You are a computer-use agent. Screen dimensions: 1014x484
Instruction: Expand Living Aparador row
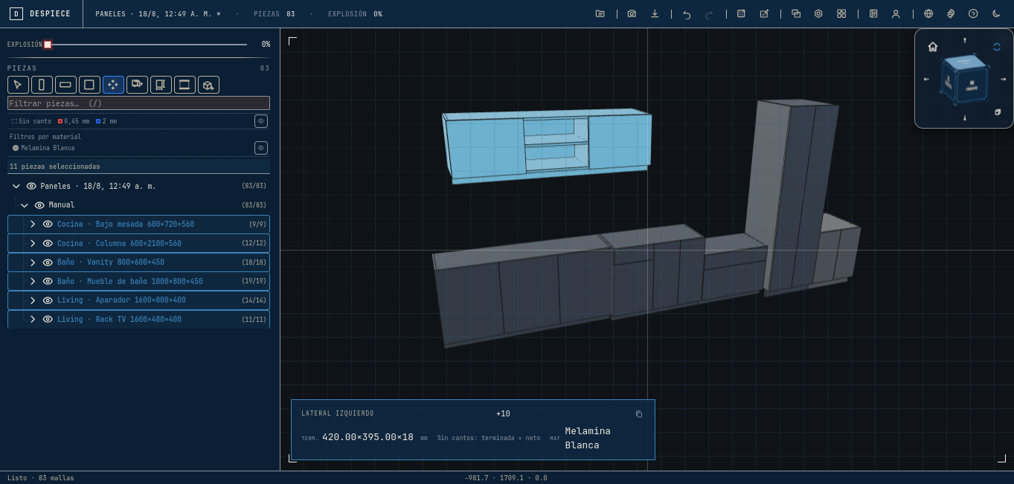tap(33, 300)
